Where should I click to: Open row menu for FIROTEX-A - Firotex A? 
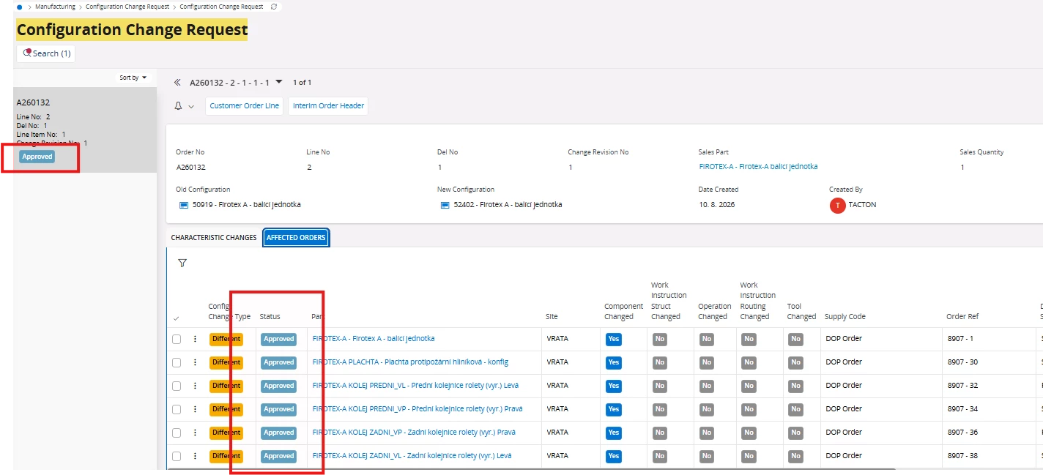click(195, 339)
